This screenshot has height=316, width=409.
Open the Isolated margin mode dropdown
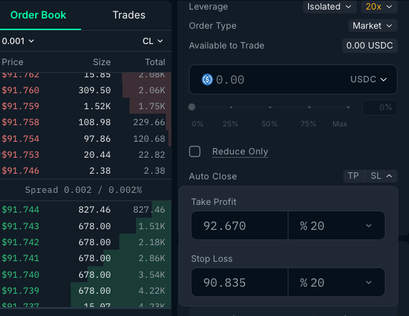[329, 6]
